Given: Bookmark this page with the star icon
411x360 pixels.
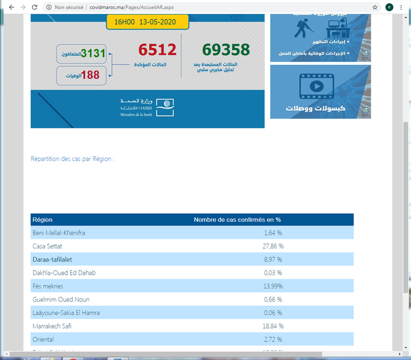Looking at the screenshot, I should coord(375,7).
